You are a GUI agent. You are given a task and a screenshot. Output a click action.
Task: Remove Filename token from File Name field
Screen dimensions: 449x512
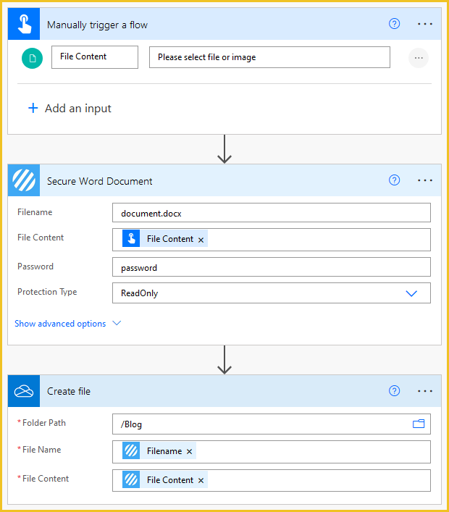[x=189, y=452]
